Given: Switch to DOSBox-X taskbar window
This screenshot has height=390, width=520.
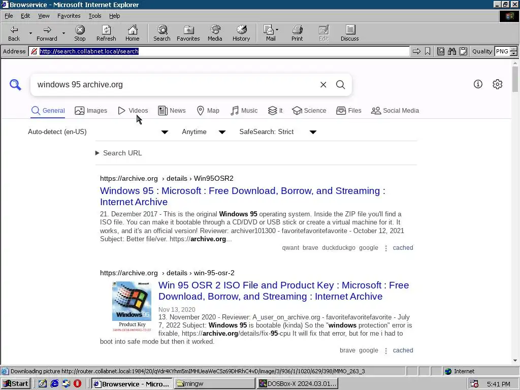Looking at the screenshot, I should click(x=298, y=384).
